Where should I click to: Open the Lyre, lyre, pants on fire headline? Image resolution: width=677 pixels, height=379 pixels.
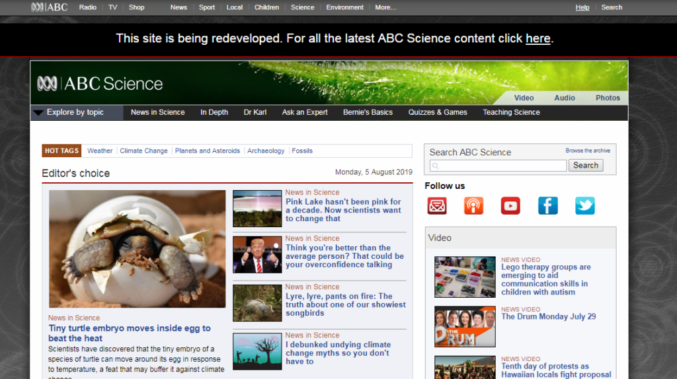tap(345, 304)
